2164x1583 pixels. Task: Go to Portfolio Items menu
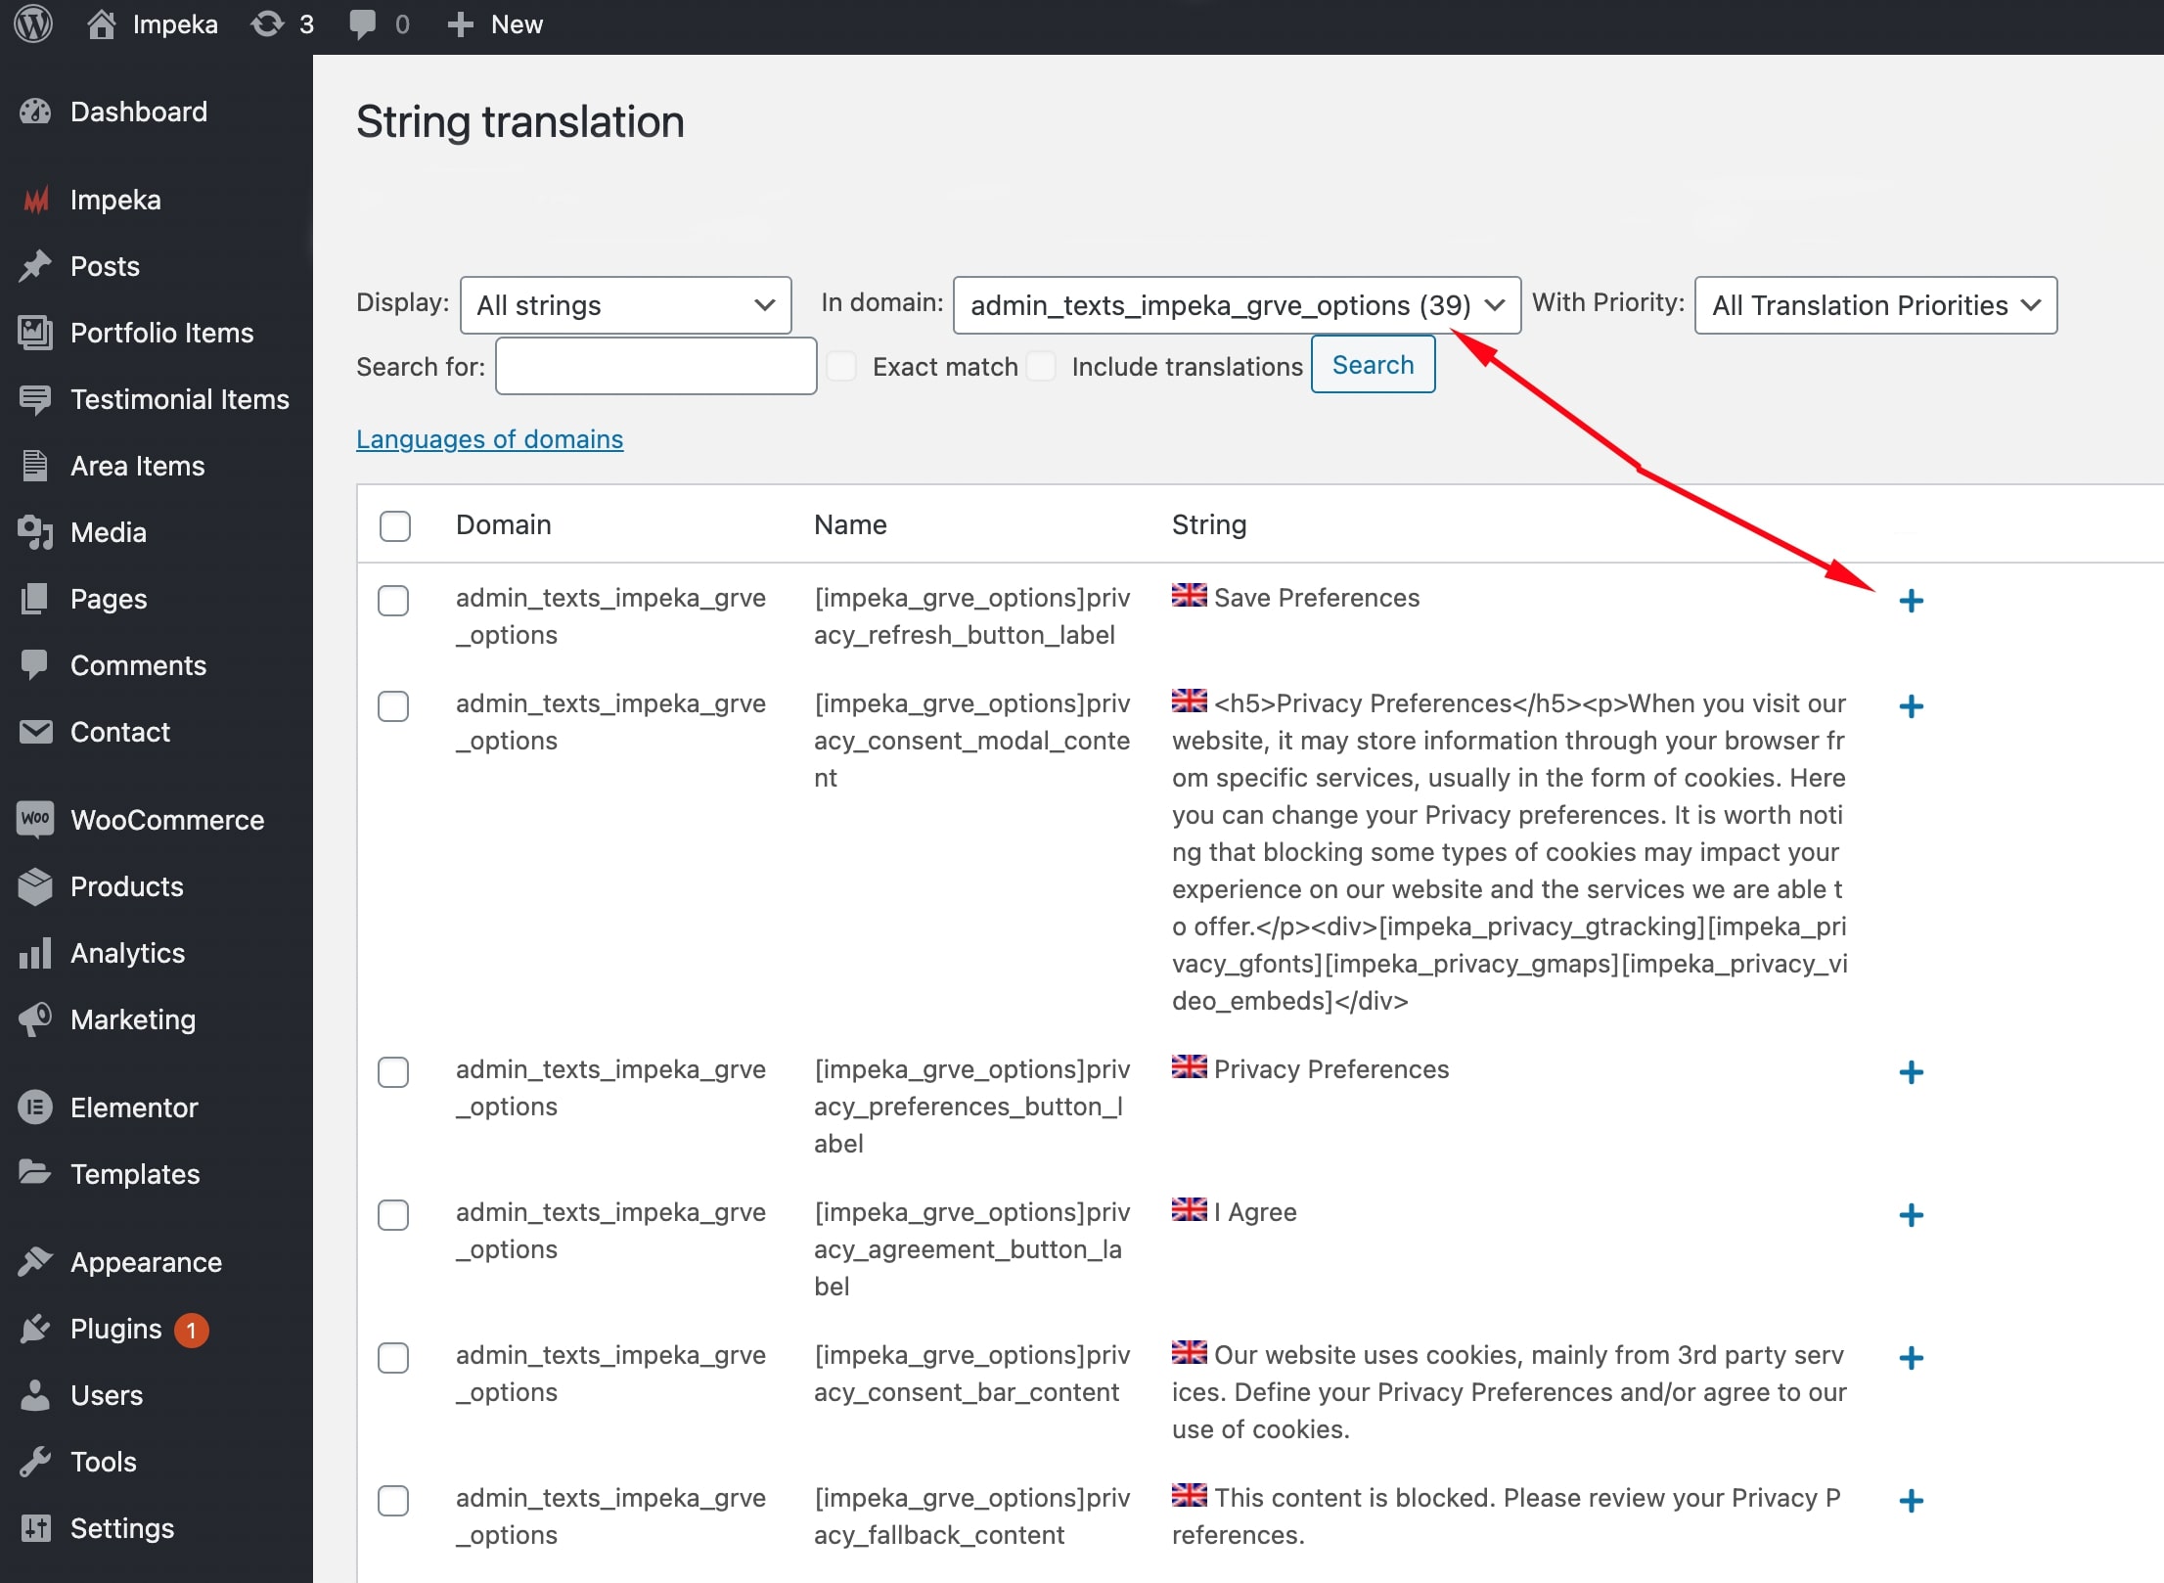point(161,333)
